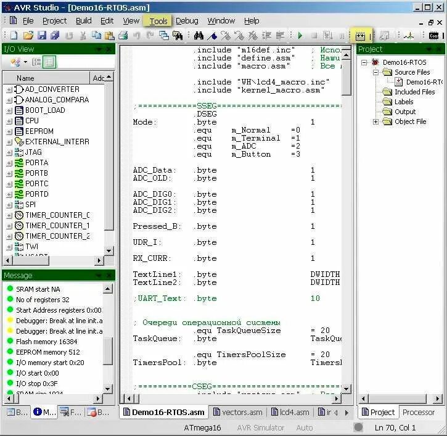Screen dimensions: 447x436
Task: Select the TWI item in I/O View
Action: tap(31, 247)
